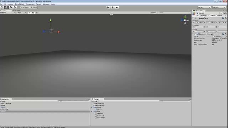Open the Layout dropdown
Image resolution: width=228 pixels, height=128 pixels.
tap(219, 7)
